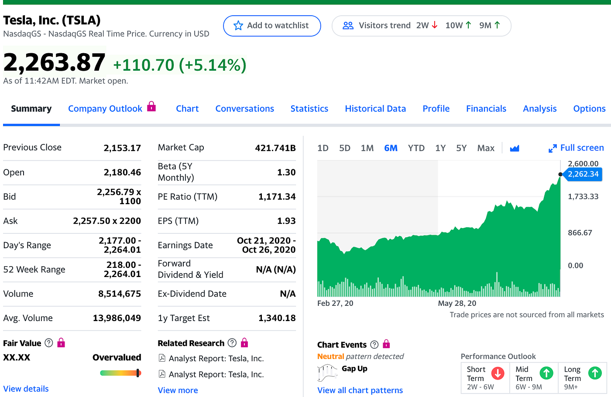This screenshot has height=397, width=611.
Task: Click View more under Related Research
Action: [x=178, y=390]
